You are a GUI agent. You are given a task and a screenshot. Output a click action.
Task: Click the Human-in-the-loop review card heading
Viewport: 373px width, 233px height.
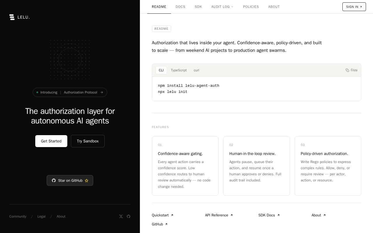[x=252, y=153]
